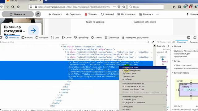The image size is (198, 111).
Task: Choose Создать новый узел menu item
Action: point(143,71)
